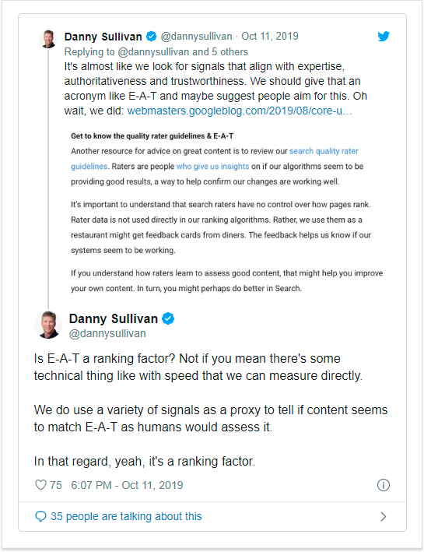The width and height of the screenshot is (424, 552).
Task: Click the Twitter bird logo
Action: coord(384,37)
